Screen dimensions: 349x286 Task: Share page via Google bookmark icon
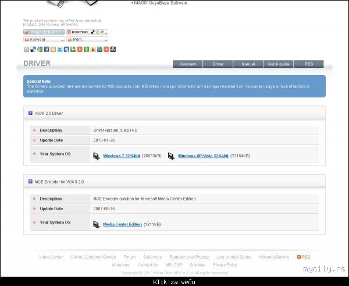pyautogui.click(x=40, y=50)
